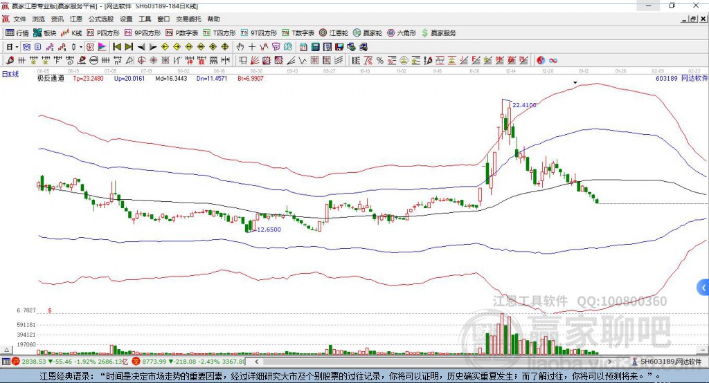Screen dimensions: 709x383
Task: Click the 12.6500 low price label
Action: pyautogui.click(x=269, y=230)
